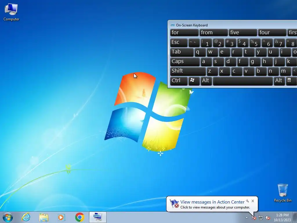Tap the r key
Image resolution: width=297 pixels, height=223 pixels.
click(x=237, y=53)
